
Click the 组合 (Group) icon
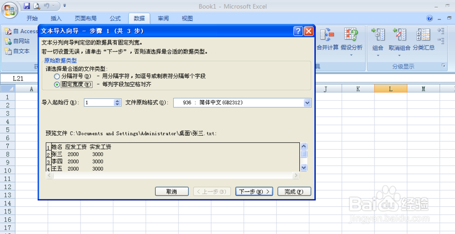click(378, 35)
